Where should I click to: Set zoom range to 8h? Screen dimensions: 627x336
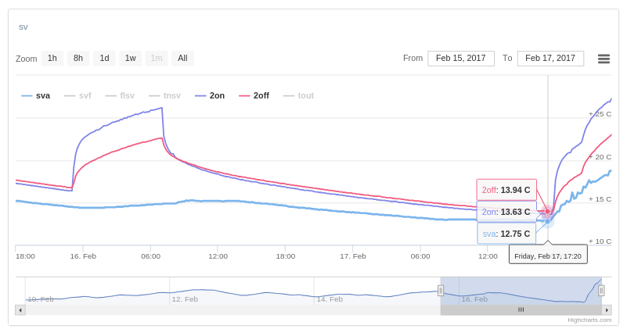click(x=78, y=59)
